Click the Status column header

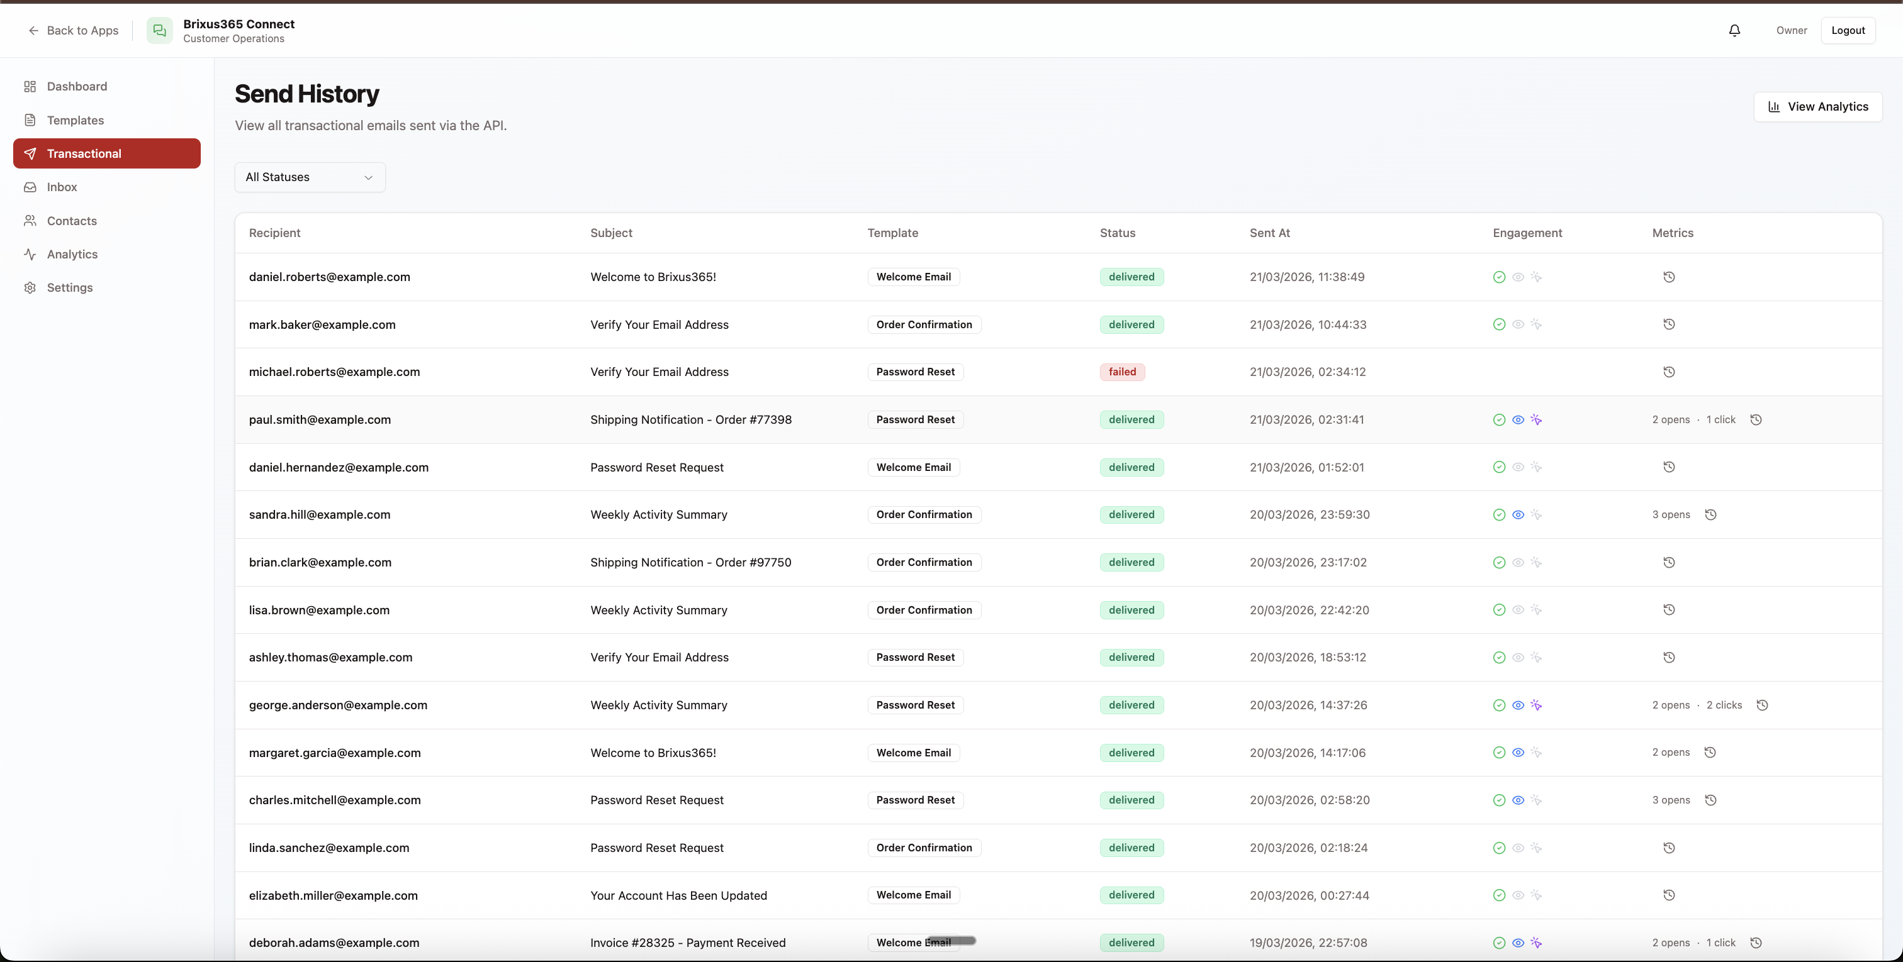[1117, 233]
